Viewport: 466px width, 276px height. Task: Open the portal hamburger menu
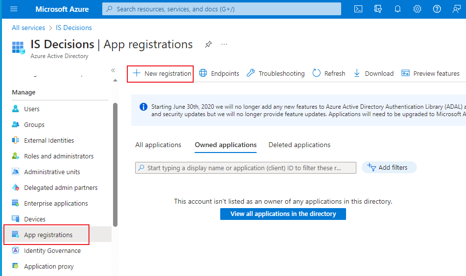pos(13,9)
